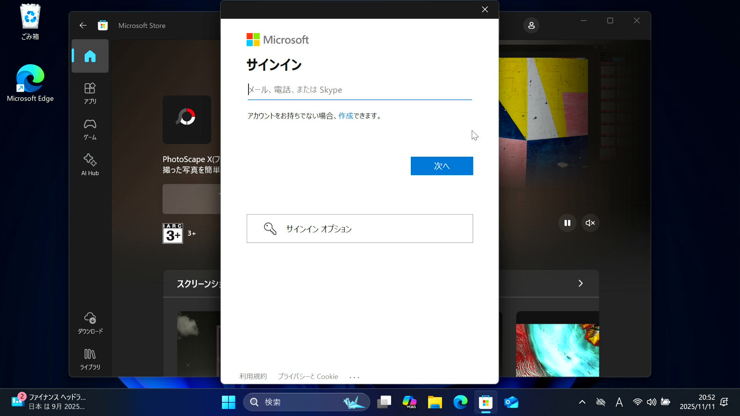The height and width of the screenshot is (416, 740).
Task: Open the Games section in sidebar
Action: [x=90, y=129]
